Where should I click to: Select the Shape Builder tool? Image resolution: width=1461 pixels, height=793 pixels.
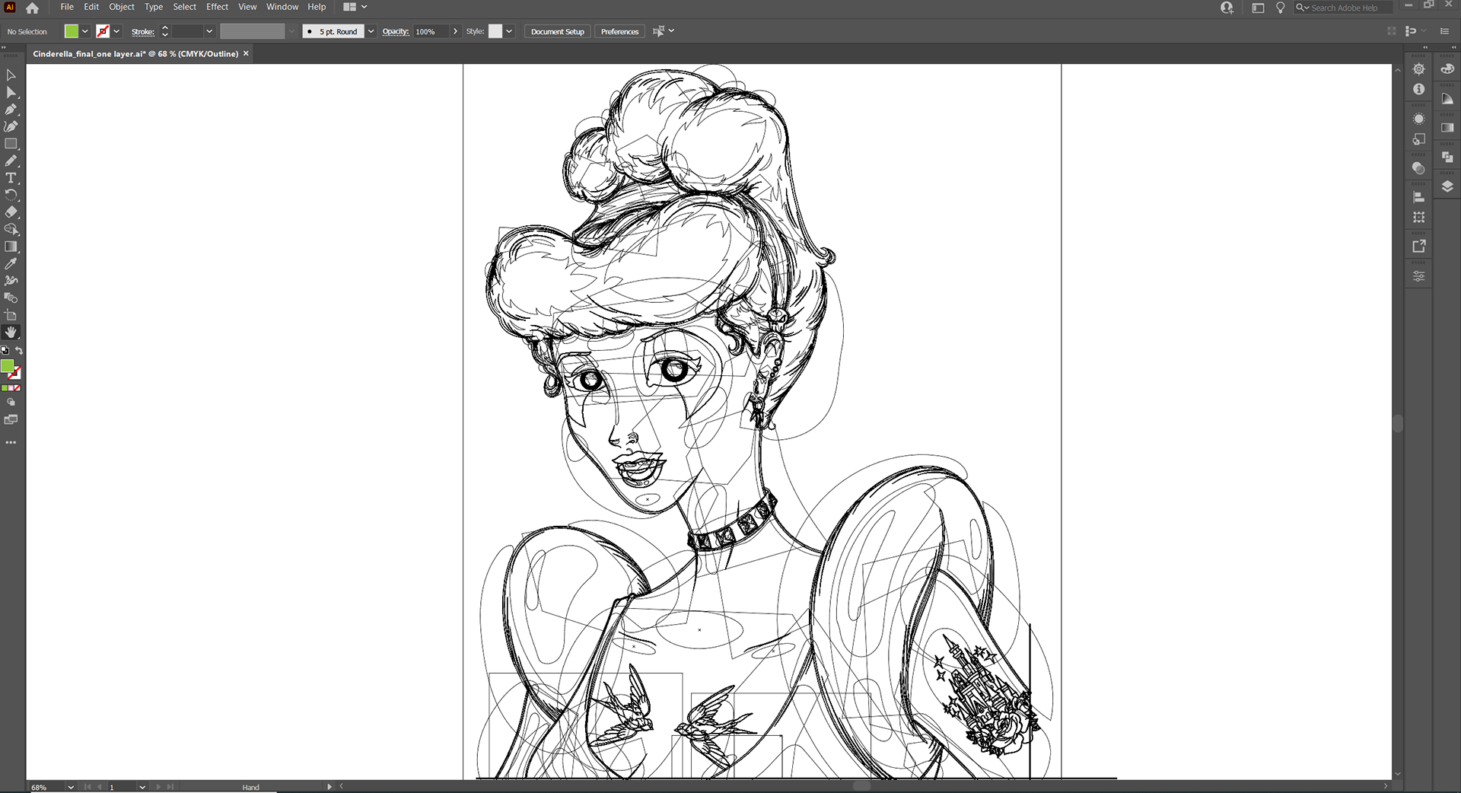[11, 229]
